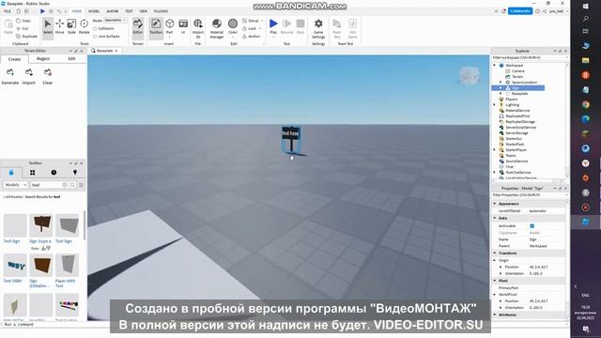
Task: Expand the Workspace node in Explorer
Action: tap(495, 65)
